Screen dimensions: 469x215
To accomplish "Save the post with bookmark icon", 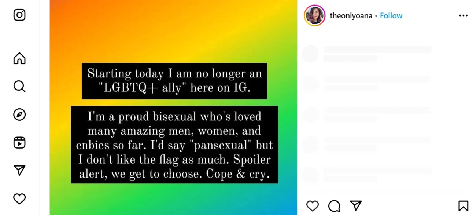I will click(x=463, y=206).
